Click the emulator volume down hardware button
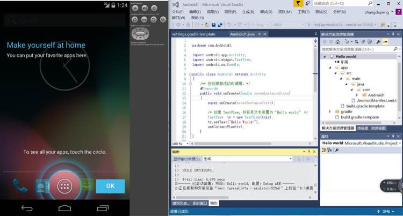Screen dimensions: 403x216 [x=135, y=8]
